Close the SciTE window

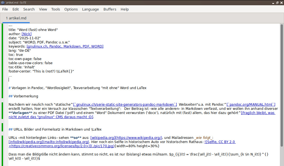coord(281,2)
